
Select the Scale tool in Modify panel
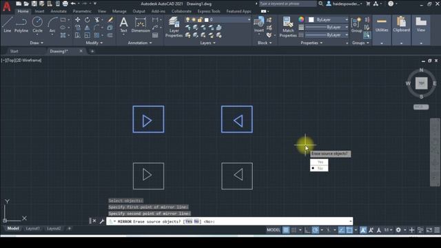pyautogui.click(x=88, y=35)
